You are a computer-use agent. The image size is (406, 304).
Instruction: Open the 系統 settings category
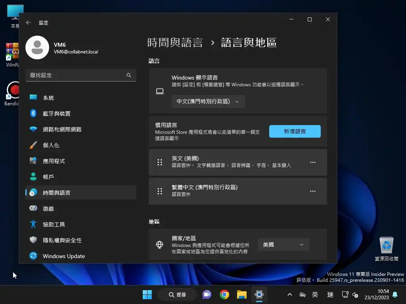(x=81, y=98)
